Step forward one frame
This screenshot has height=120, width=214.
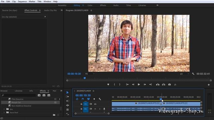click(x=145, y=84)
